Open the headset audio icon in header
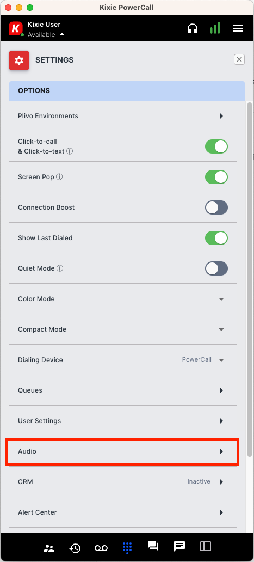 click(193, 28)
